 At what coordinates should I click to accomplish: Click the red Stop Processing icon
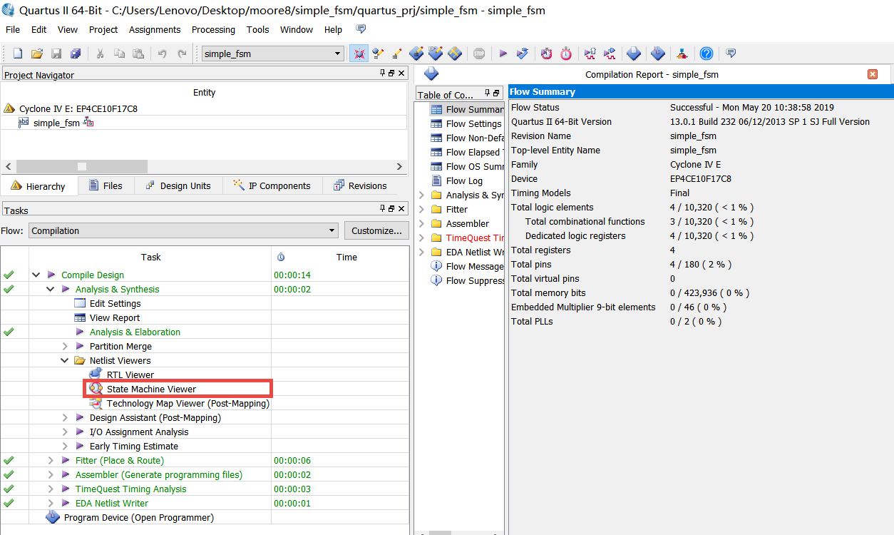click(479, 53)
